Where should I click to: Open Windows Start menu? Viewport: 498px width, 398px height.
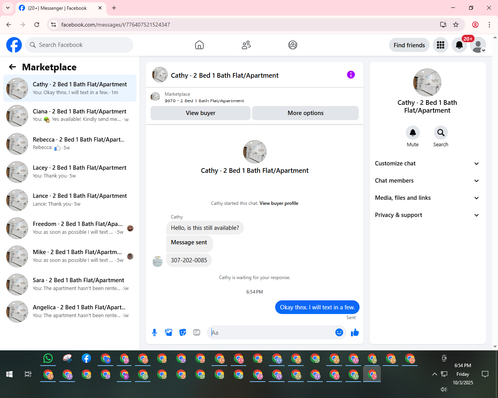(x=9, y=374)
